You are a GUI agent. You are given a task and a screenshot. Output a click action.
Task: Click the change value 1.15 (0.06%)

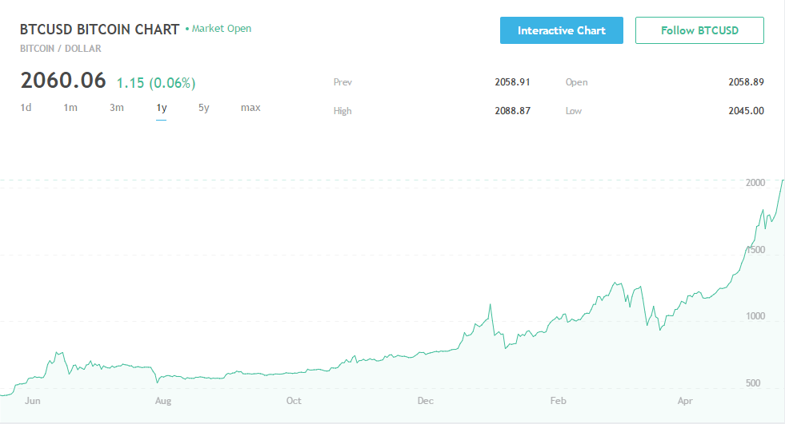coord(156,82)
